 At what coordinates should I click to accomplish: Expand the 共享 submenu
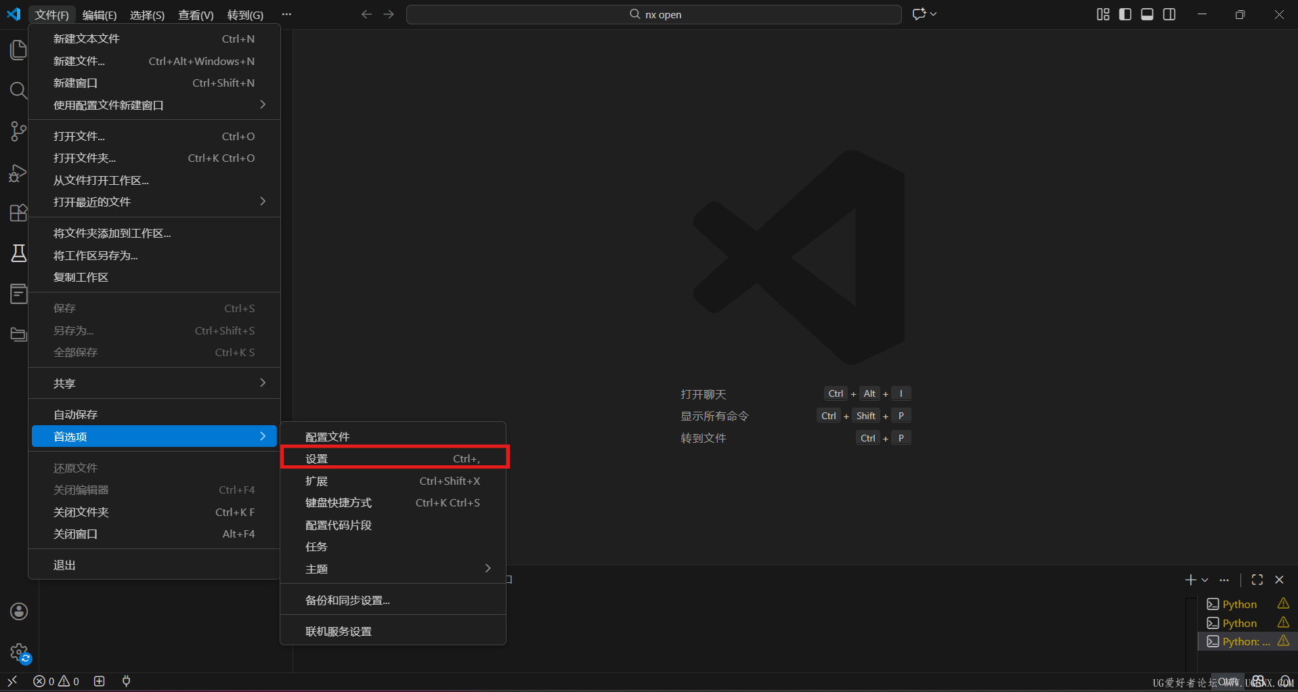[154, 384]
